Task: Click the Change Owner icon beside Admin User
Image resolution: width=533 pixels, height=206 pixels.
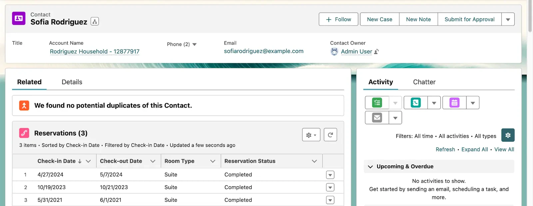Action: (x=376, y=52)
